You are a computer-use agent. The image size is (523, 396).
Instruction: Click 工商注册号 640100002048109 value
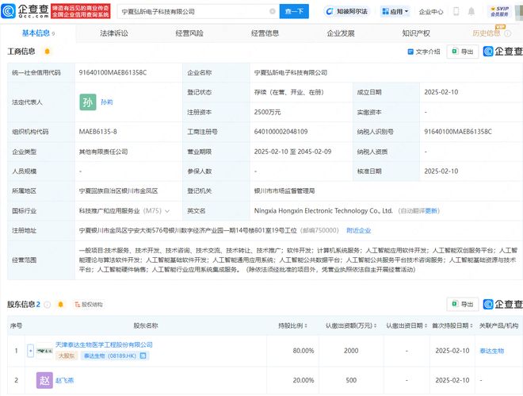click(x=281, y=132)
